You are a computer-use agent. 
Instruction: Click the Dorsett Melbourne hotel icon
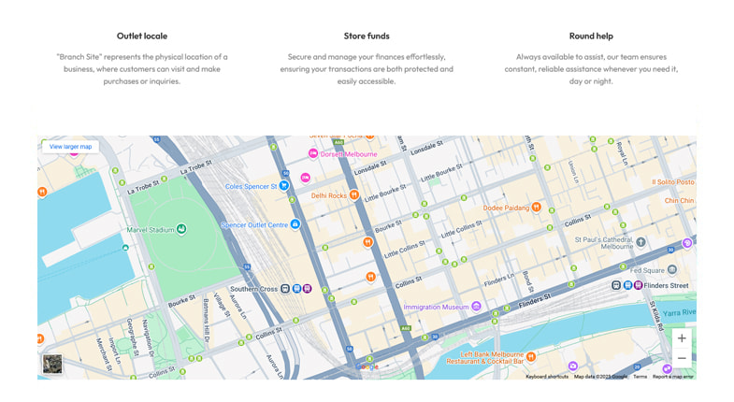click(x=313, y=154)
